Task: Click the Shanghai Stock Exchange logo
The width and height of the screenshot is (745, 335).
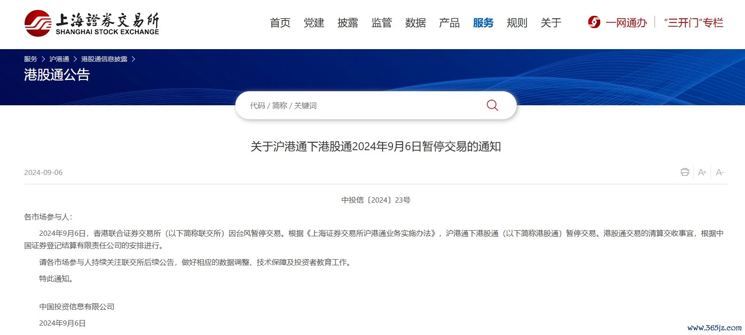Action: (91, 23)
